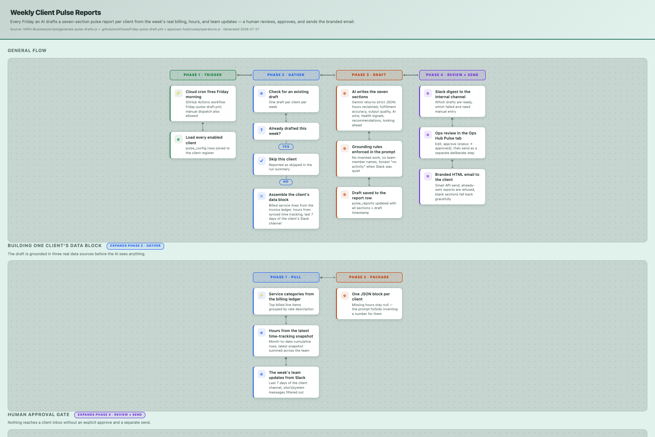Select the Phase 1 · Pull header
Viewport: 655px width, 437px height.
pos(286,277)
